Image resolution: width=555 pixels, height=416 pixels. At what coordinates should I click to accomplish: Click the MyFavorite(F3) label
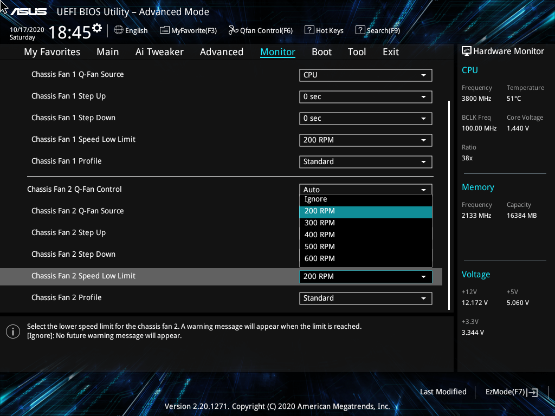tap(194, 31)
